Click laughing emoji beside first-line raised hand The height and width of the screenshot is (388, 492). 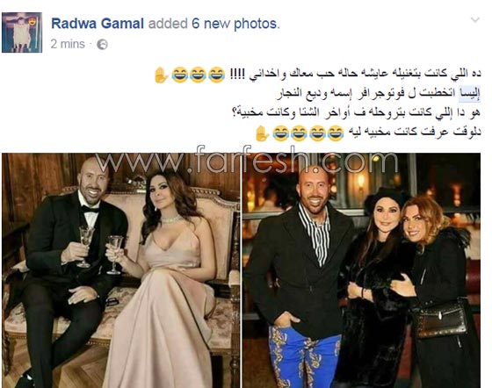(180, 75)
